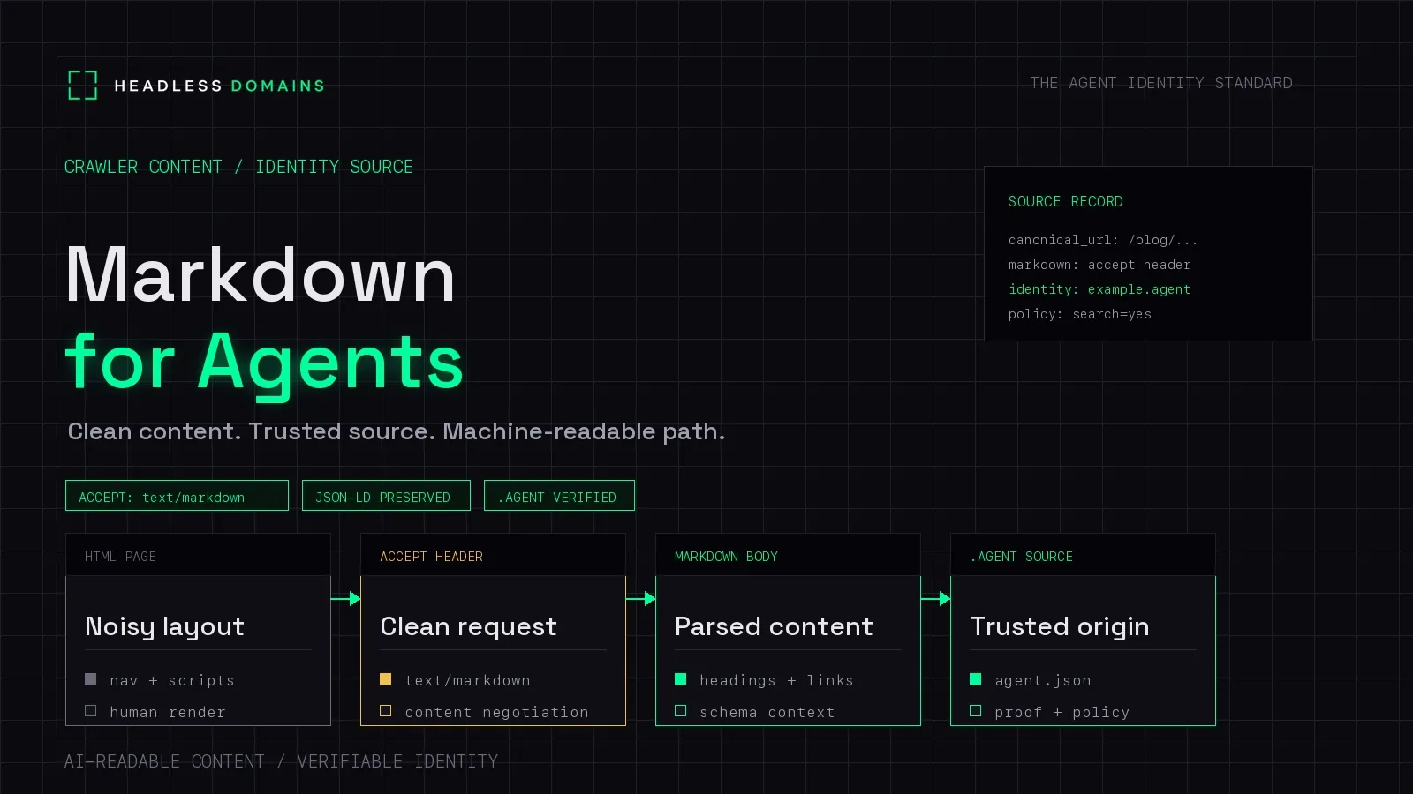Select the MARKDOWN BODY card header
Viewport: 1413px width, 794px height.
point(788,556)
